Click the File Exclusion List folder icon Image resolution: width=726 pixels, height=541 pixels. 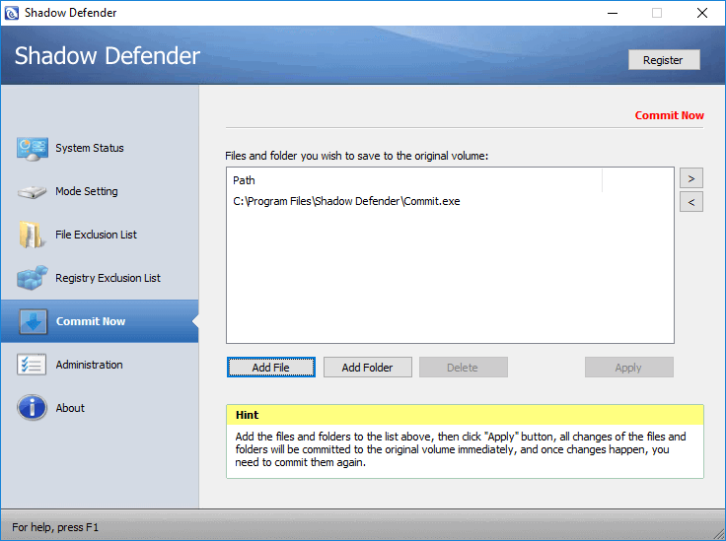coord(32,235)
